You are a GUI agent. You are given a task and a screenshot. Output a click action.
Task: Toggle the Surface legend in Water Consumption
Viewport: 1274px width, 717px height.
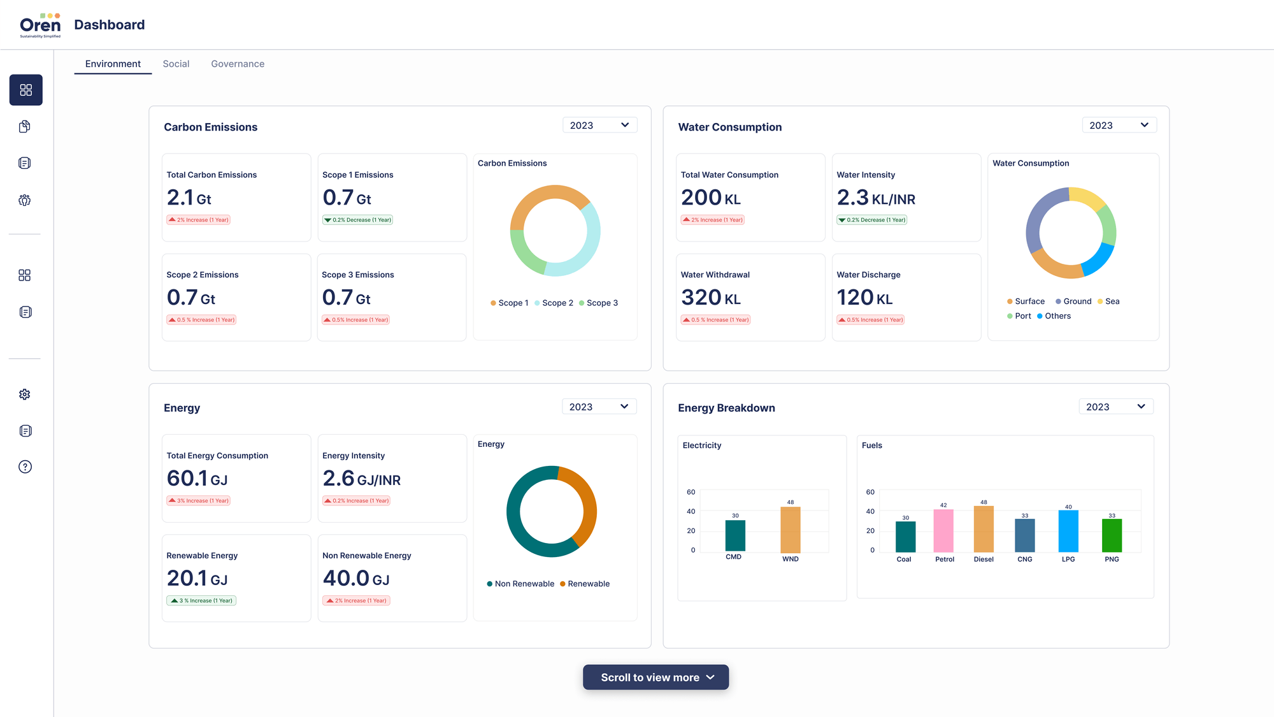[x=1026, y=301]
